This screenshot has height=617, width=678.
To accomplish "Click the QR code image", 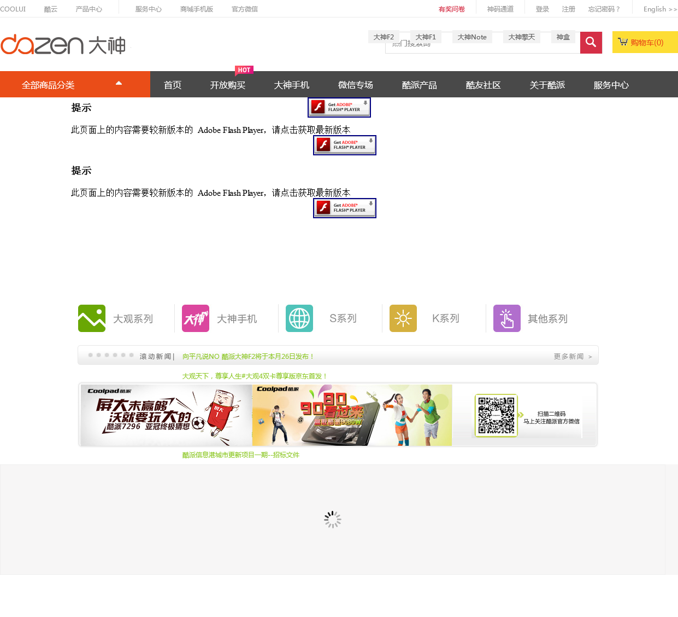I will (496, 415).
